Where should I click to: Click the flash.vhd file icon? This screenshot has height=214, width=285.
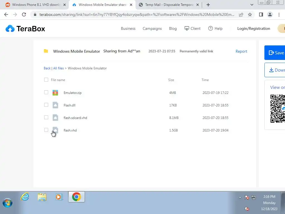(x=55, y=130)
